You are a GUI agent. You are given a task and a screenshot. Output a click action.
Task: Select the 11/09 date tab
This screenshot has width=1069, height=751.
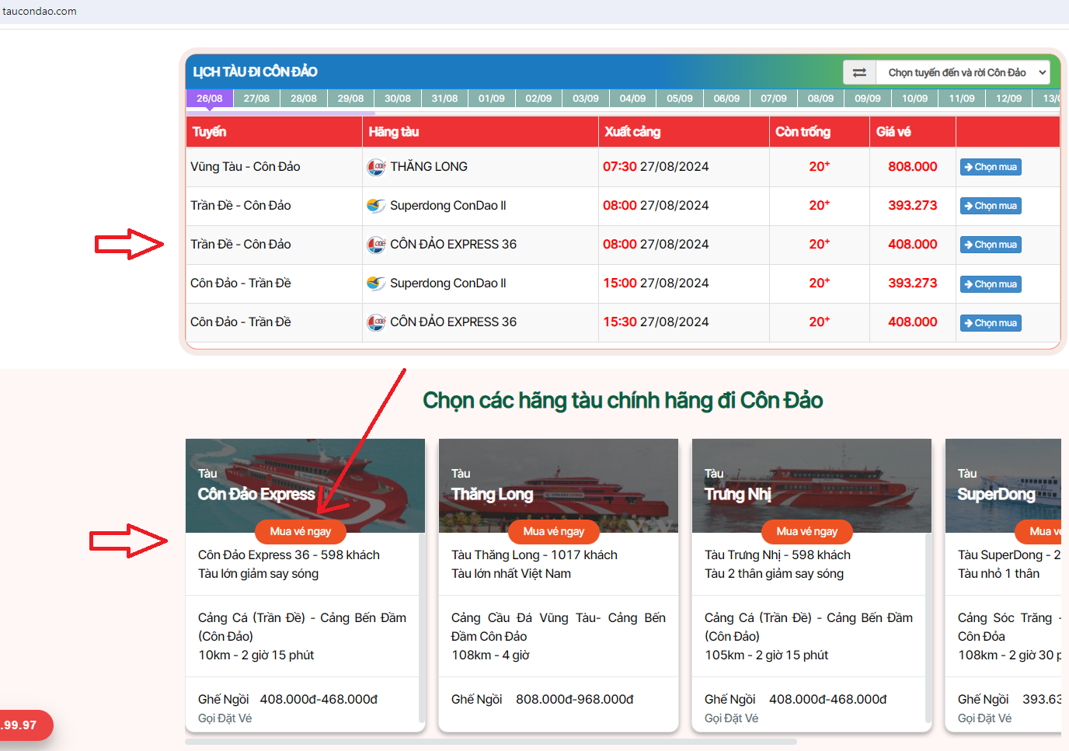[962, 99]
